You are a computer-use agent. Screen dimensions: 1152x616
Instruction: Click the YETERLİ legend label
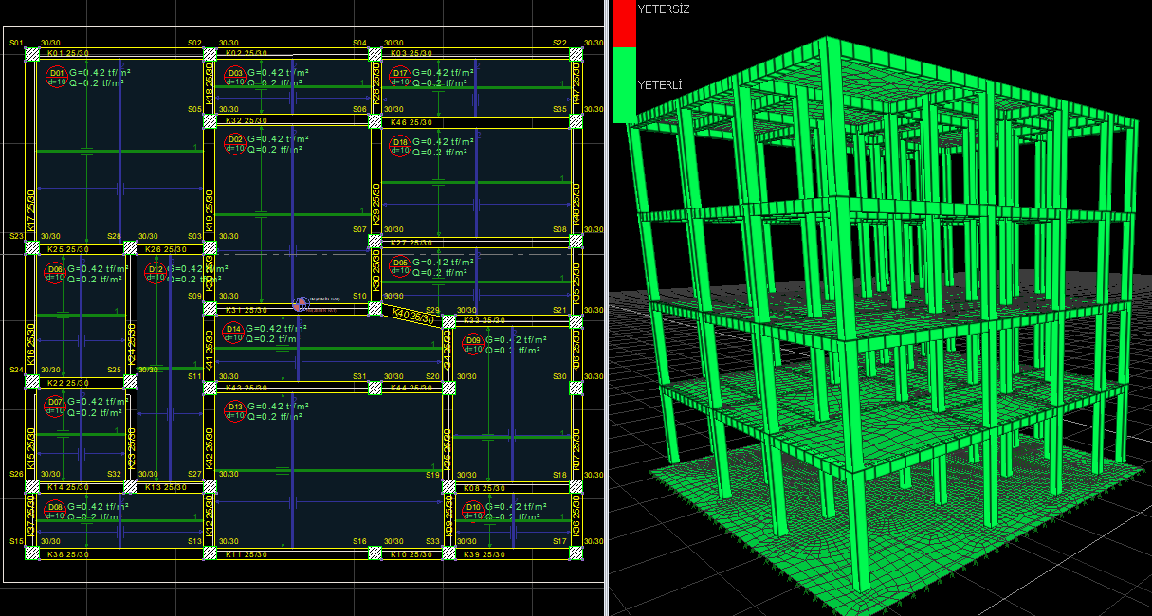(x=661, y=85)
